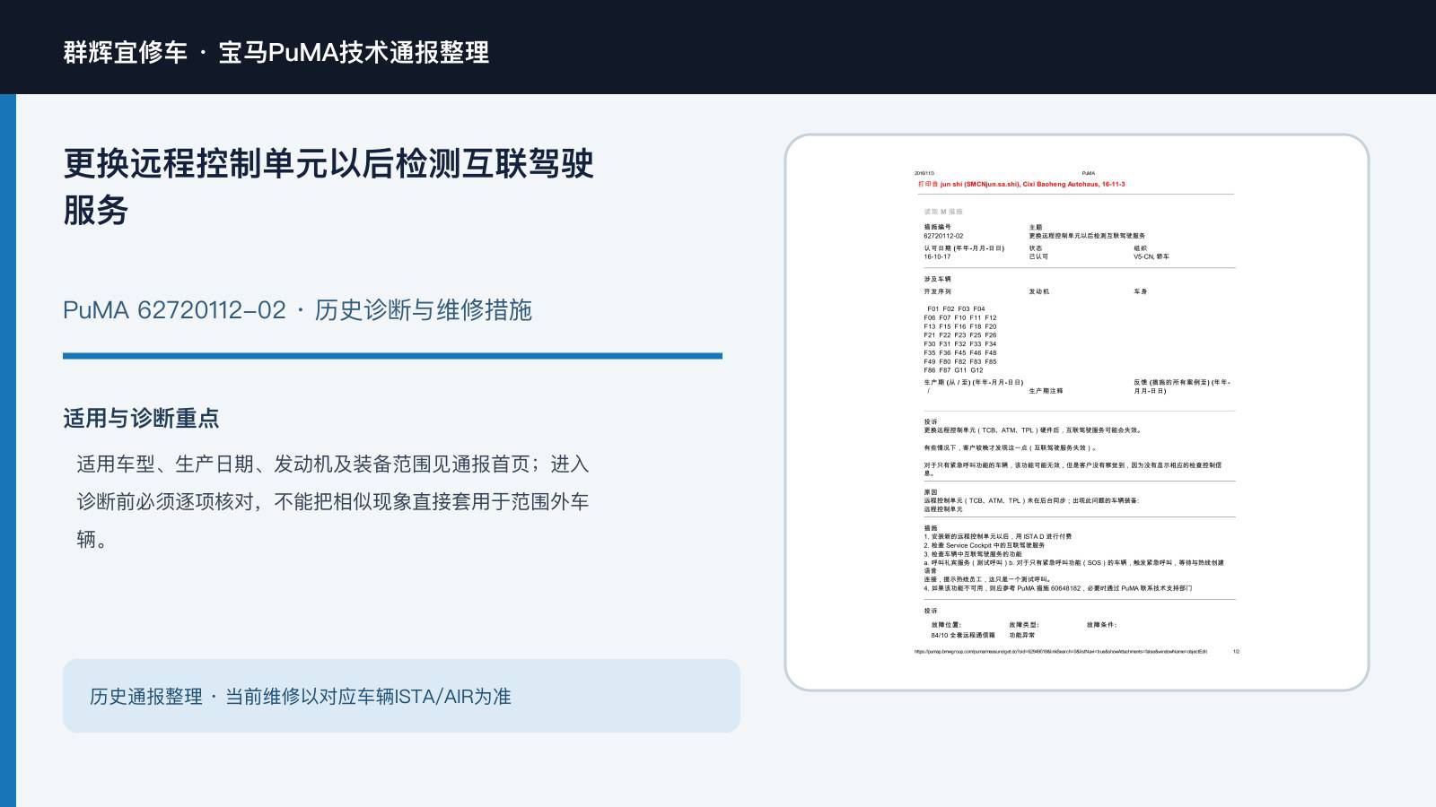The height and width of the screenshot is (807, 1436).
Task: Click the subtitle PuMA 62720112-02 历史诊断与维修措施
Action: (297, 310)
